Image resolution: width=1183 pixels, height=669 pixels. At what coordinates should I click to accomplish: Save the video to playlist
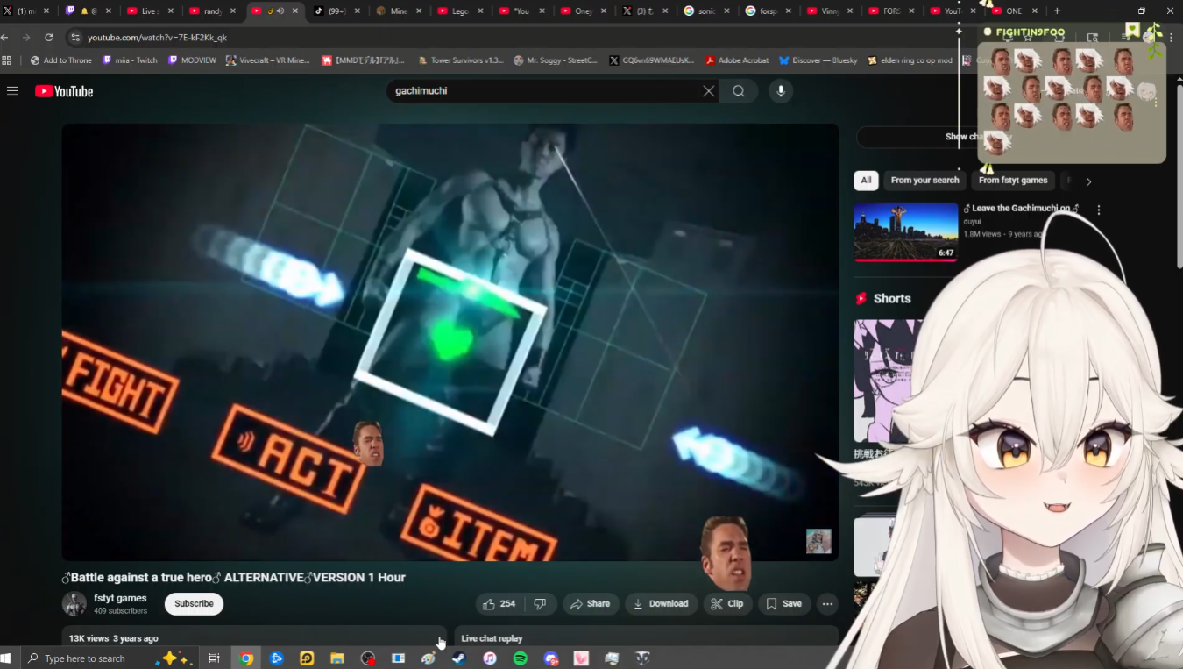pos(784,603)
